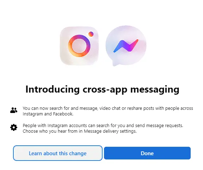The width and height of the screenshot is (203, 170).
Task: Click the people icon beside first paragraph
Action: coord(14,110)
